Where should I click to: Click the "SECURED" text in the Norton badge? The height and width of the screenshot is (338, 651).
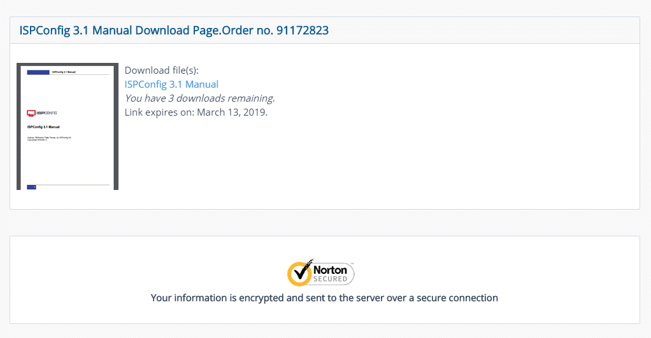pyautogui.click(x=330, y=279)
